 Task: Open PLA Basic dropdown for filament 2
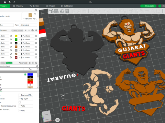click(26, 36)
